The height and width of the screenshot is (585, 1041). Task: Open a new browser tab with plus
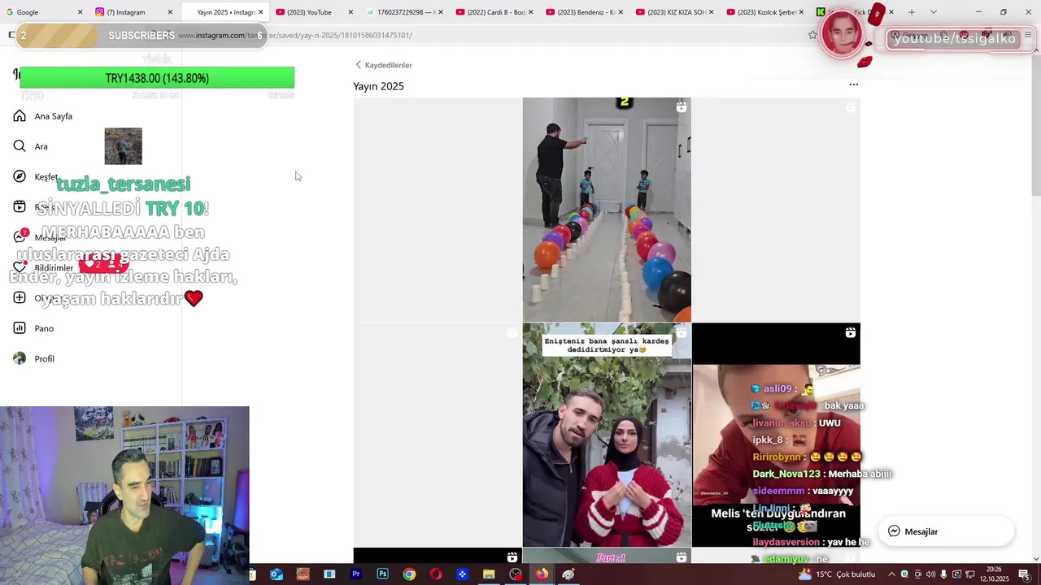(912, 12)
